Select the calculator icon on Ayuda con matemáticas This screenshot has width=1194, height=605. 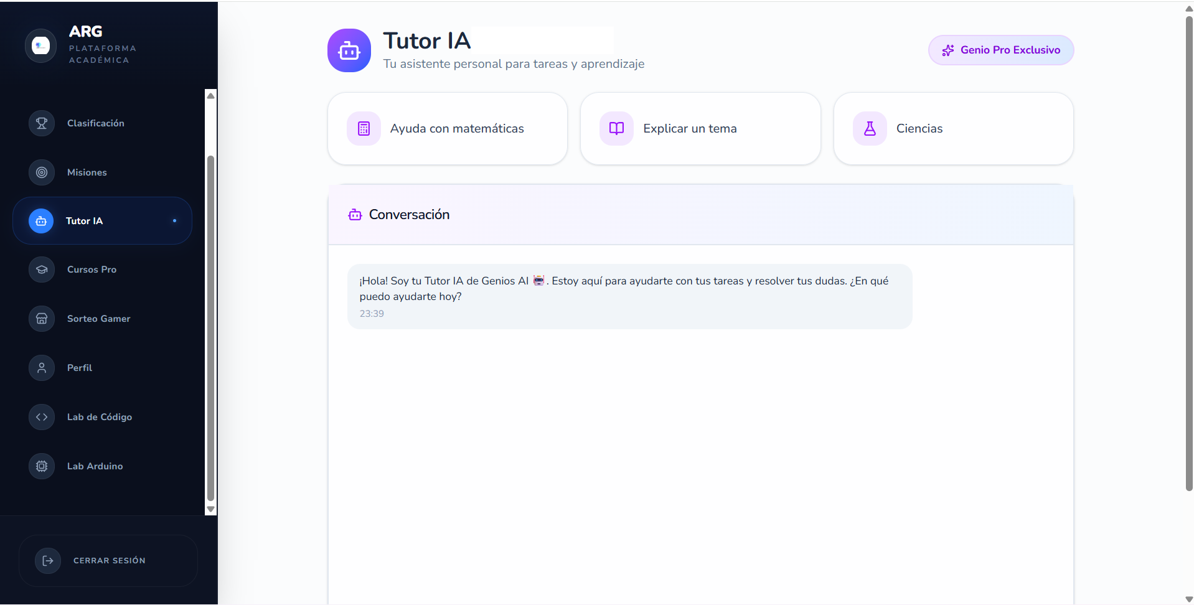point(364,128)
